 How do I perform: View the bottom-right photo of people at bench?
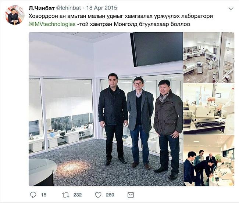[x=209, y=160]
